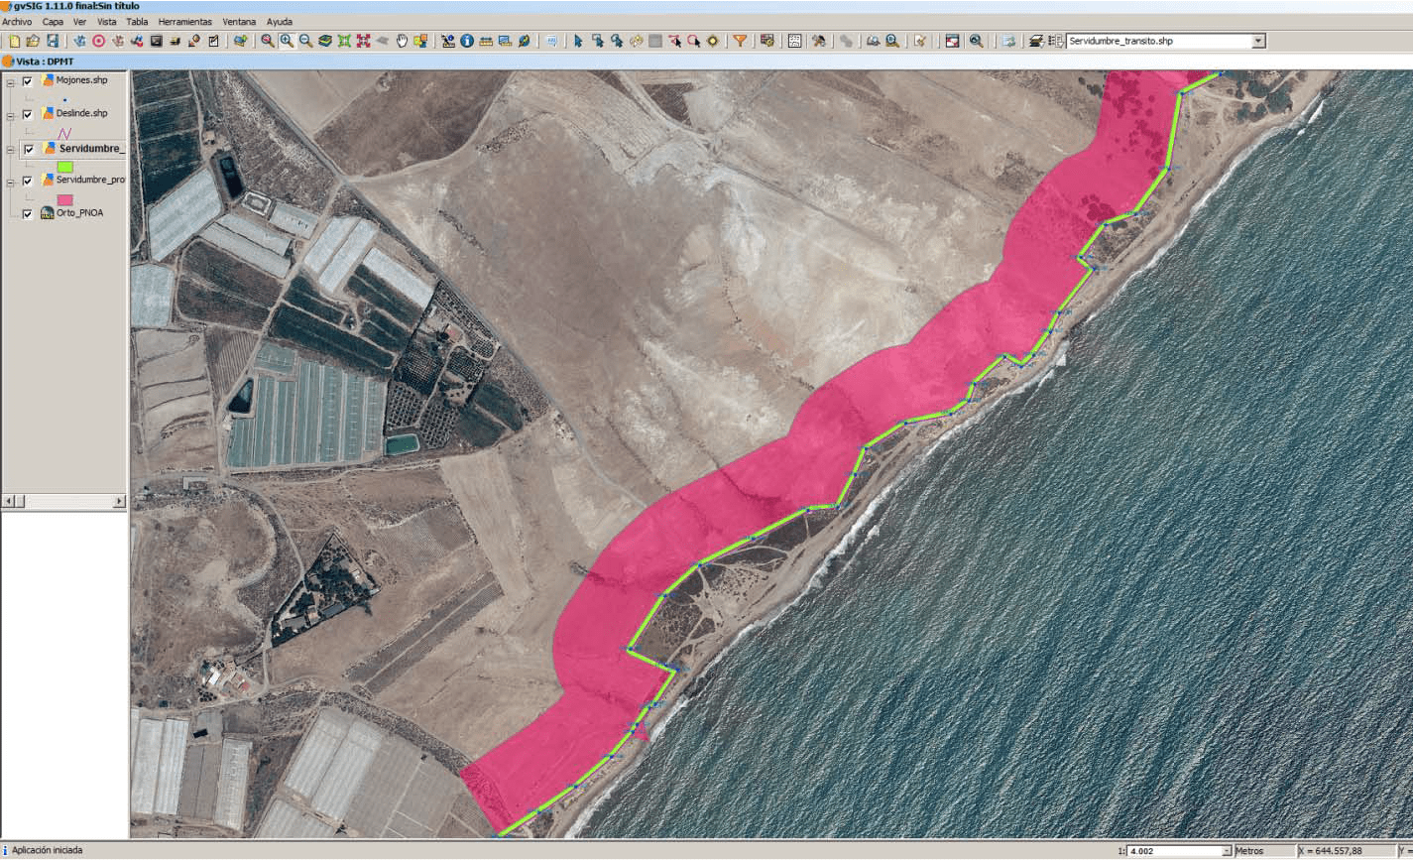Uncheck the Mojones.shp layer visibility checkbox
1413x860 pixels.
pyautogui.click(x=28, y=81)
